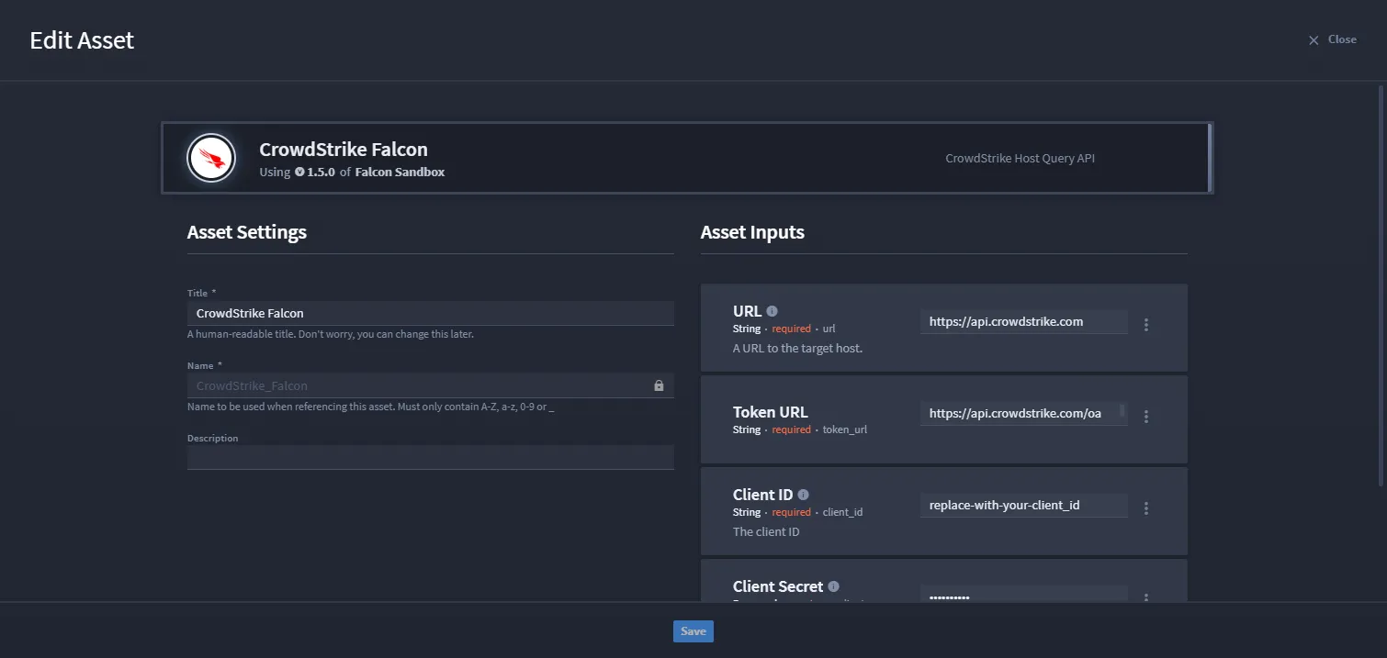
Task: Edit the Client ID value field
Action: click(1023, 506)
